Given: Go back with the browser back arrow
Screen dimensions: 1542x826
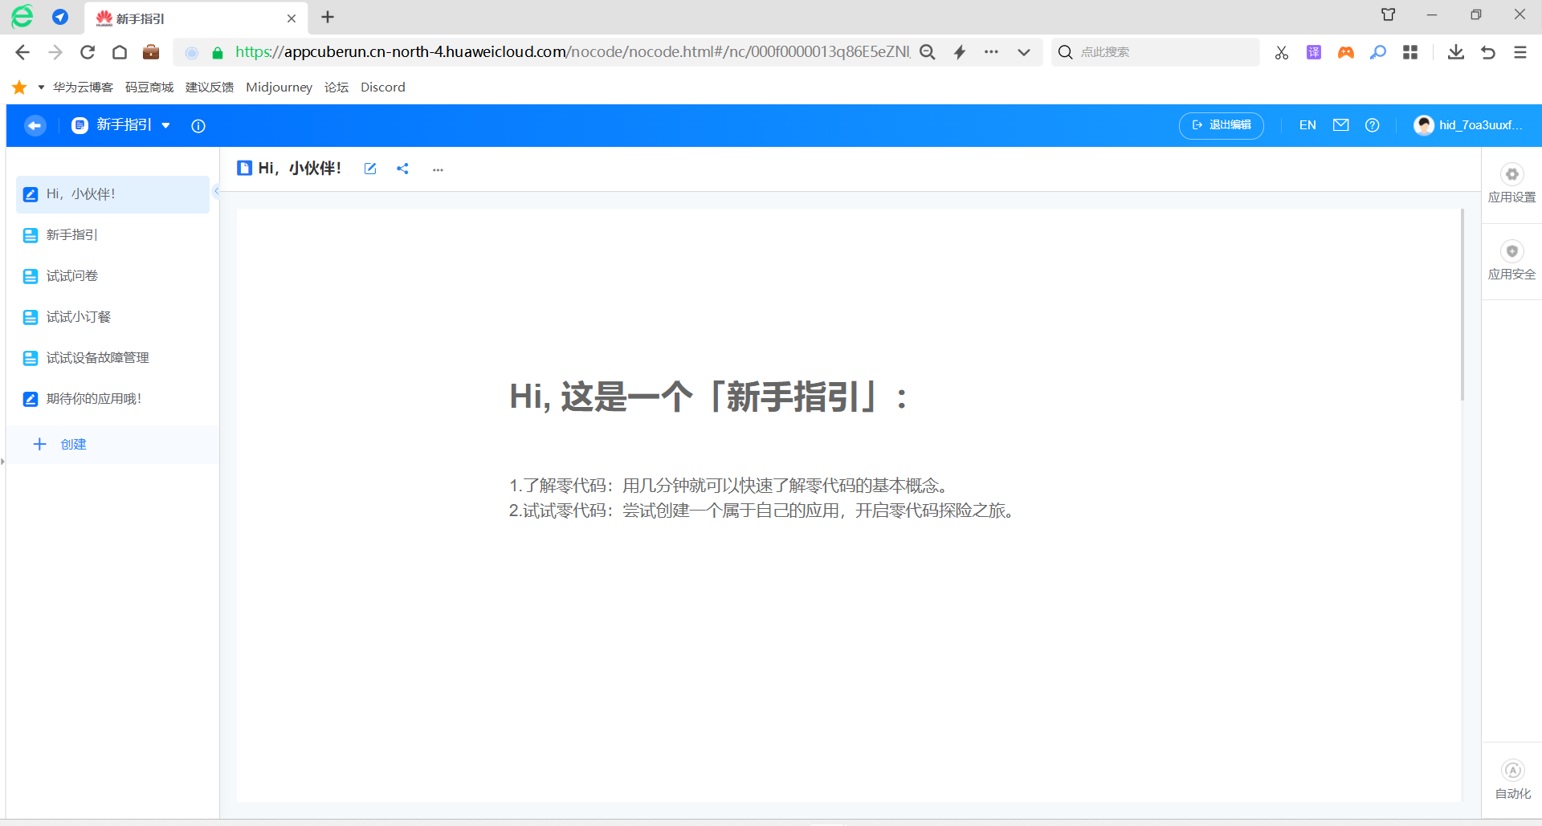Looking at the screenshot, I should point(22,52).
